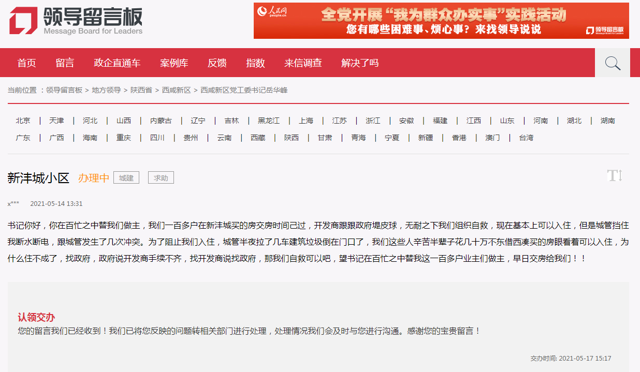Click the search magnifier icon

tap(613, 63)
